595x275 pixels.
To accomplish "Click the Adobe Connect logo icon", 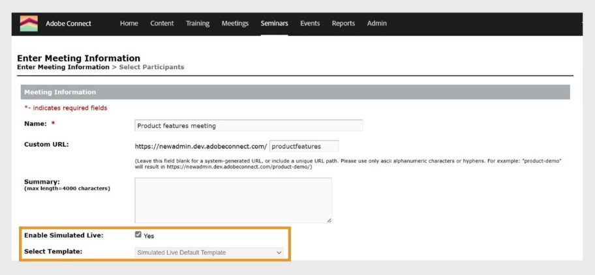I will coord(29,23).
